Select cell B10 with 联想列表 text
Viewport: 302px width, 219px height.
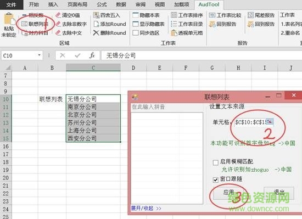(x=52, y=99)
